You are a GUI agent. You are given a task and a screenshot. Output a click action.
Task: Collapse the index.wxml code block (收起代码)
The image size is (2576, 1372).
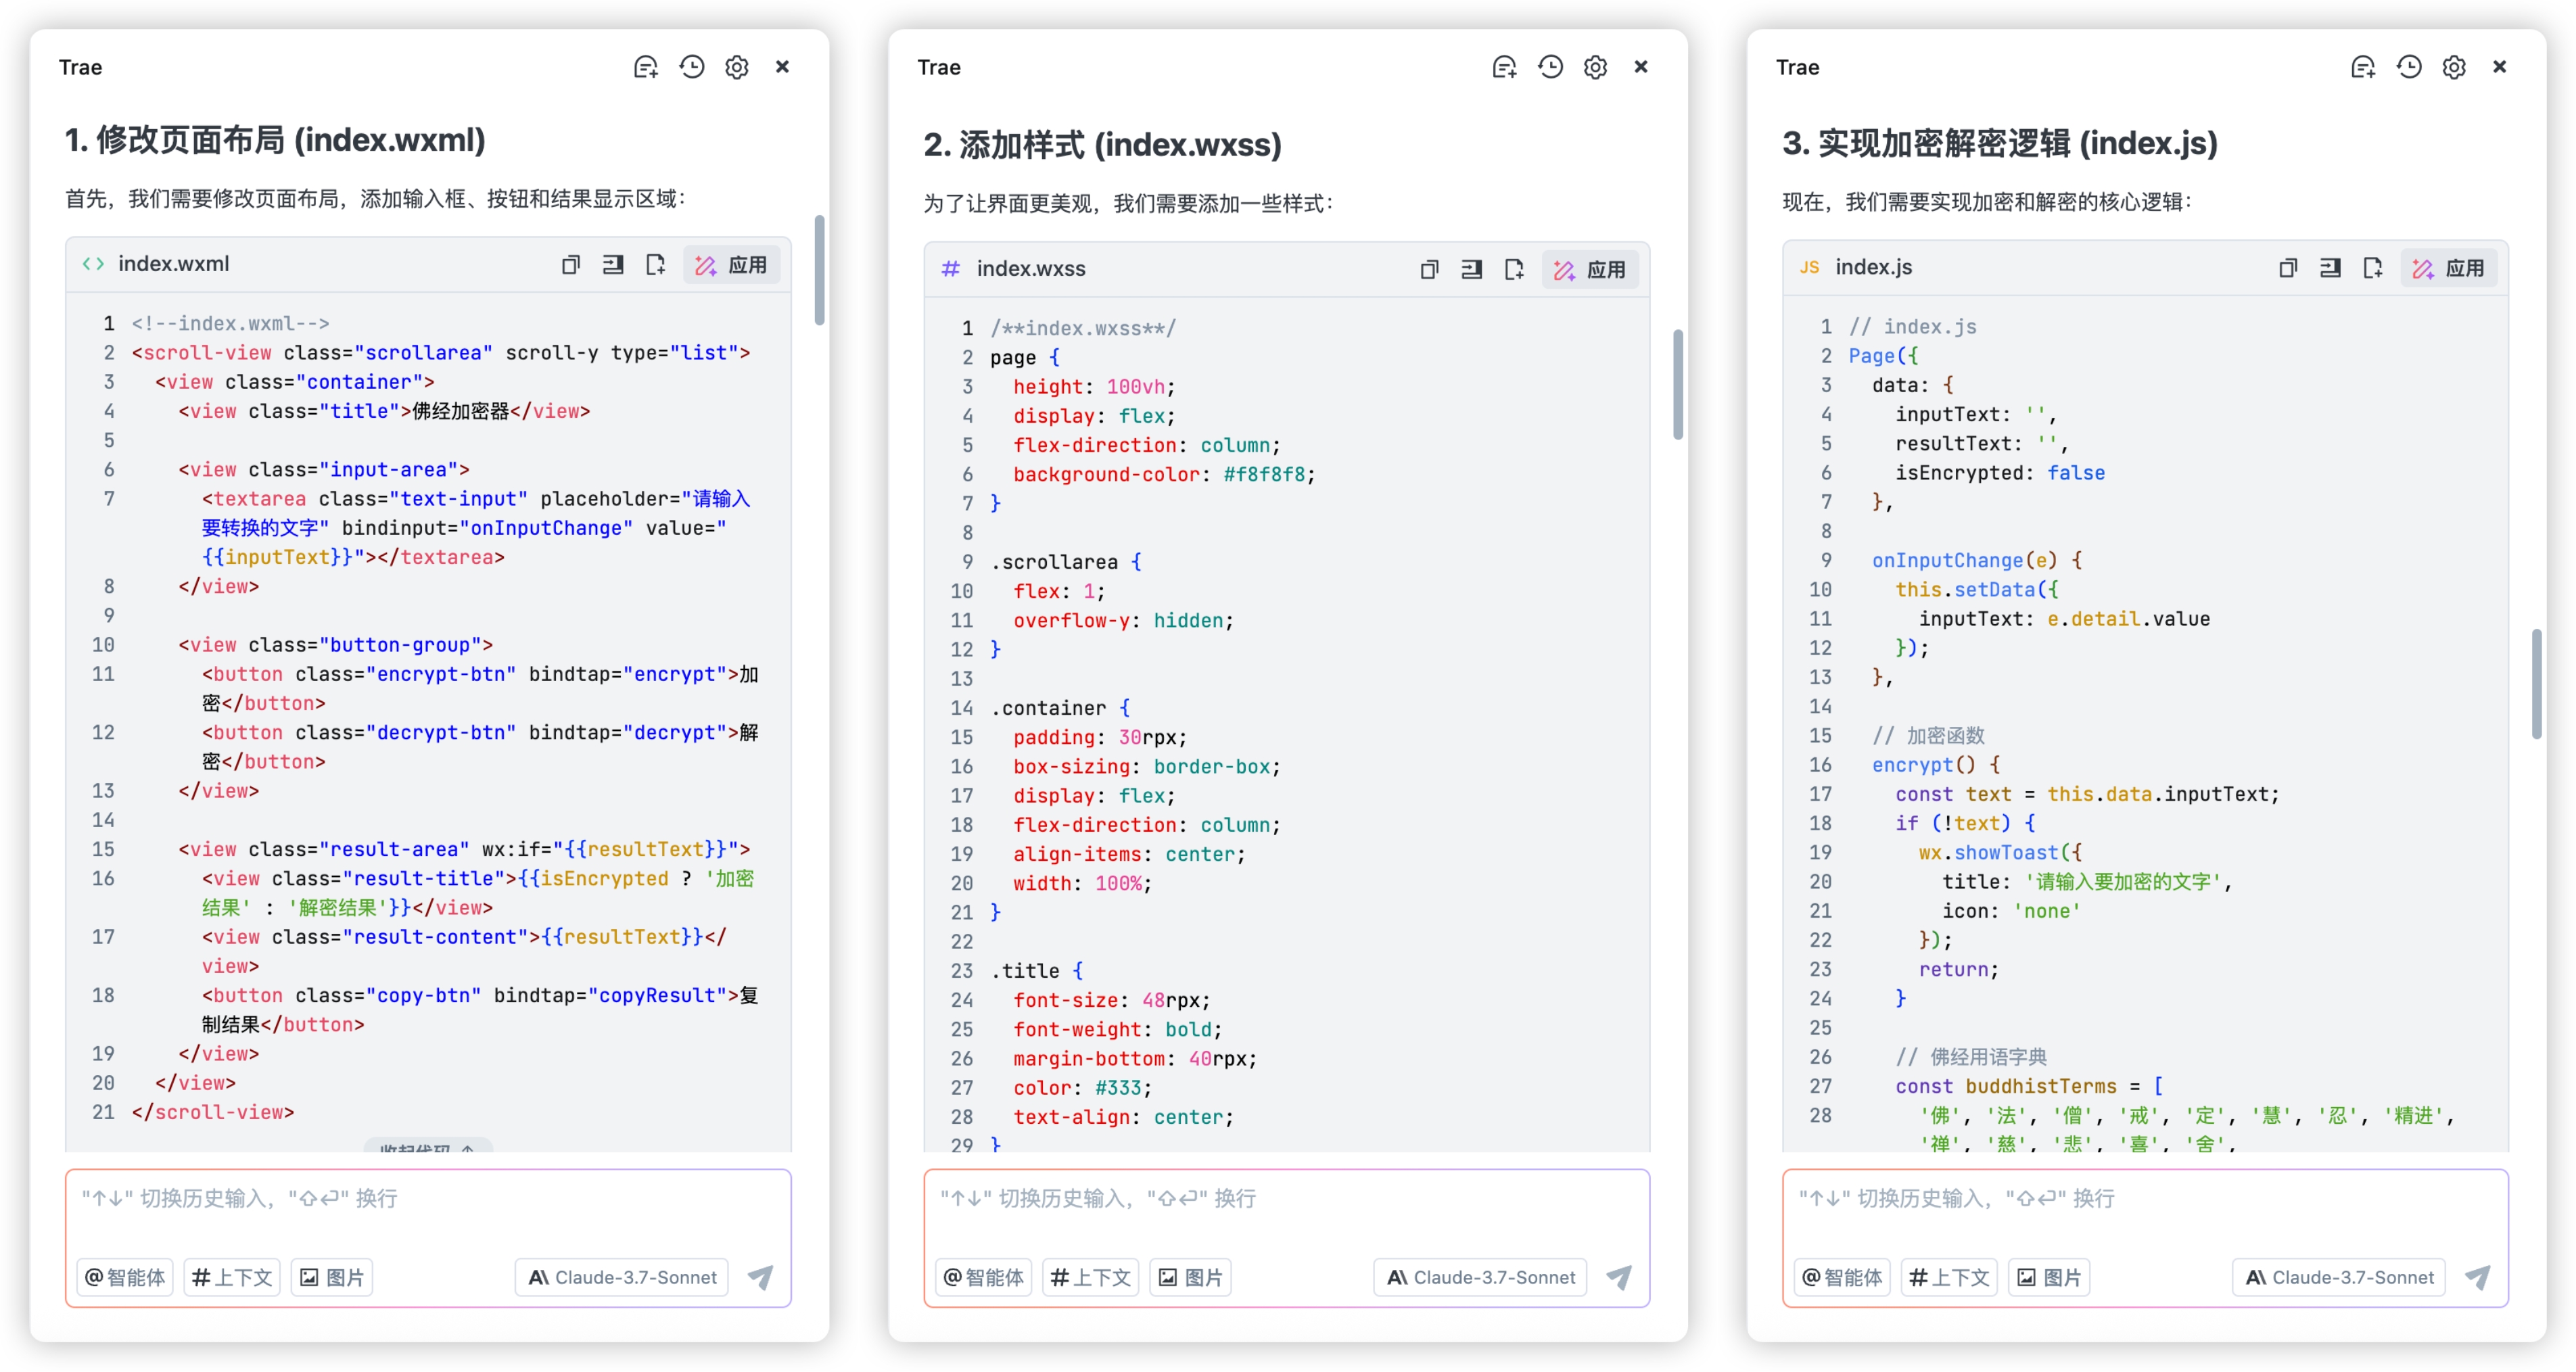tap(428, 1147)
